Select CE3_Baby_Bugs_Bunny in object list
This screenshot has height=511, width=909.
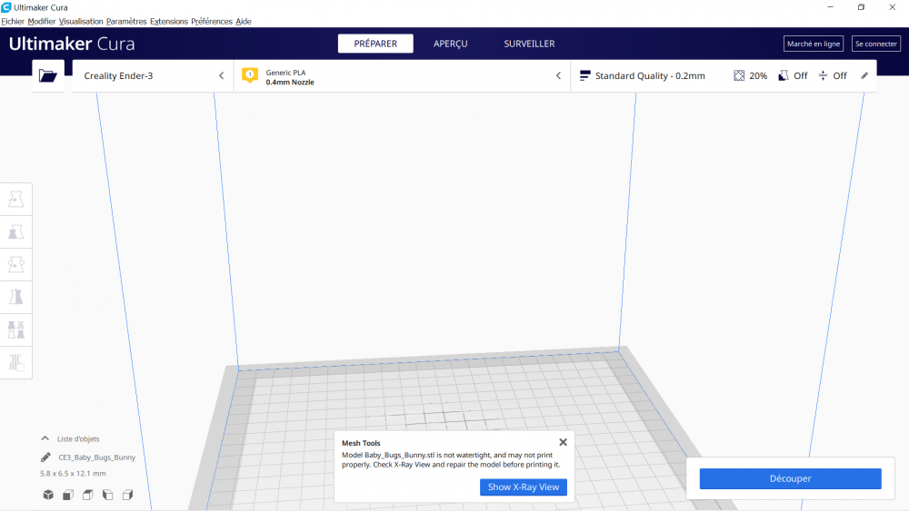[x=97, y=457]
